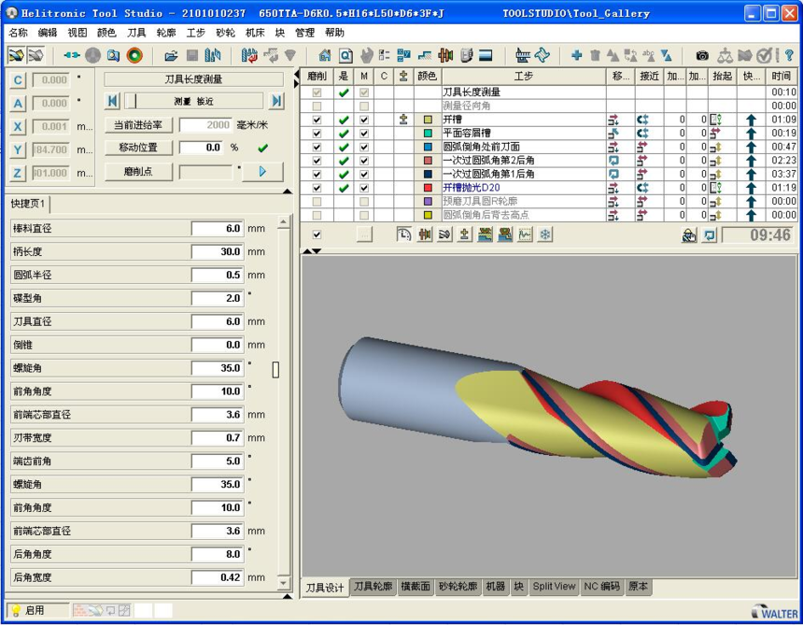Open the 名称 menu
The height and width of the screenshot is (625, 803).
click(x=18, y=33)
